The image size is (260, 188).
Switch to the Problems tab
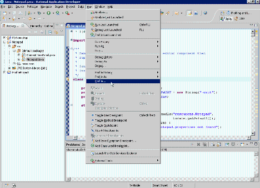tap(73, 145)
